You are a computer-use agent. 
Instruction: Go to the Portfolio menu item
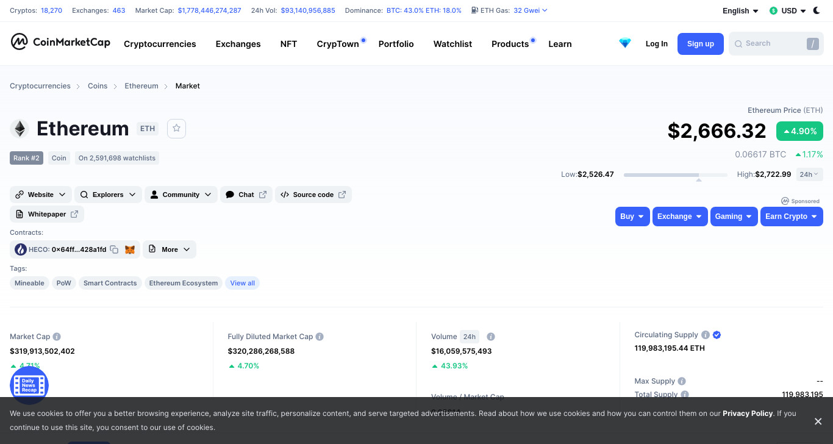[x=396, y=44]
